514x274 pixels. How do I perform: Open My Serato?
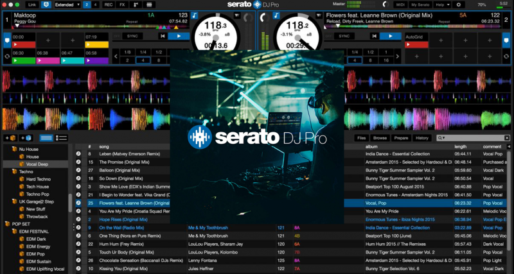[420, 5]
